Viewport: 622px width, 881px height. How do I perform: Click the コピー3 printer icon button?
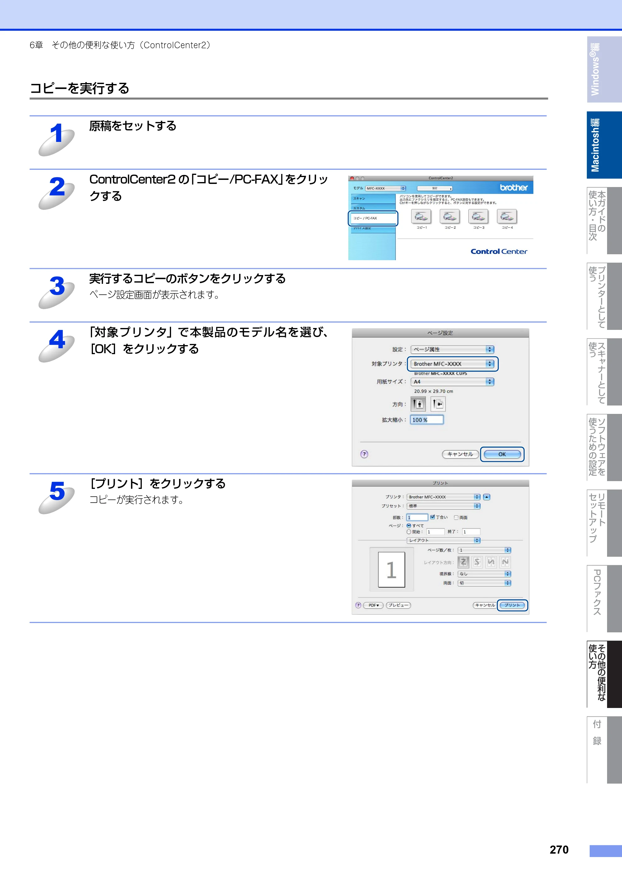pos(478,217)
